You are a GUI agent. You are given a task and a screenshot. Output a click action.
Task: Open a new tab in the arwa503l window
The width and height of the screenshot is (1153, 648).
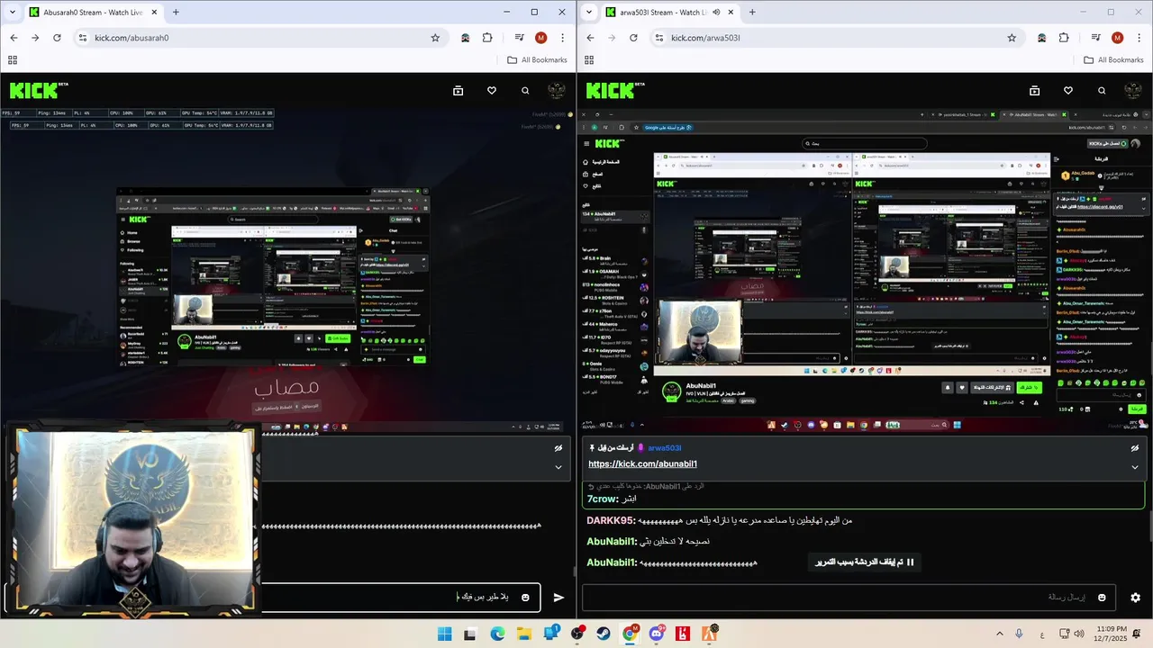752,13
